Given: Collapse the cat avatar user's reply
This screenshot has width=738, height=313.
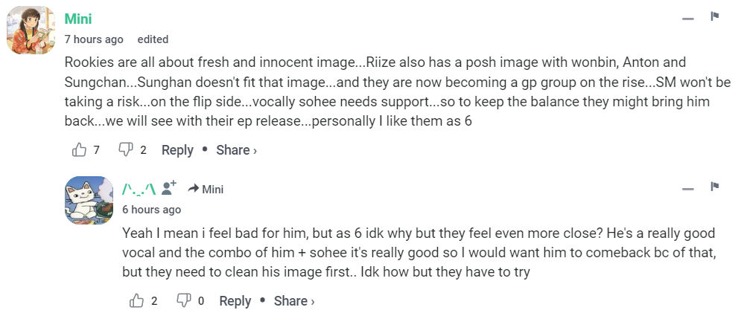Looking at the screenshot, I should tap(687, 189).
